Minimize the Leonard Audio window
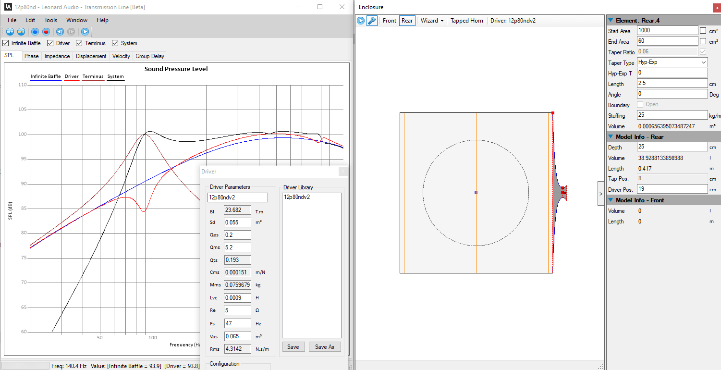 pos(298,7)
